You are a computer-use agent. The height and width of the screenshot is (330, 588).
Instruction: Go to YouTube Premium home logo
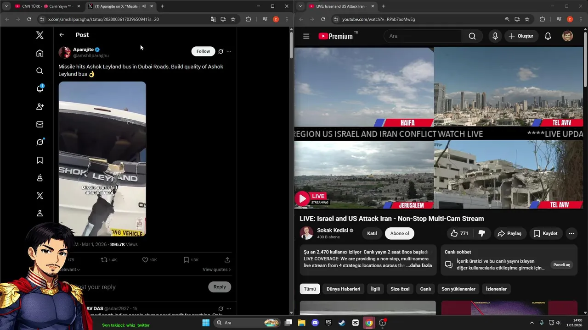(x=336, y=36)
